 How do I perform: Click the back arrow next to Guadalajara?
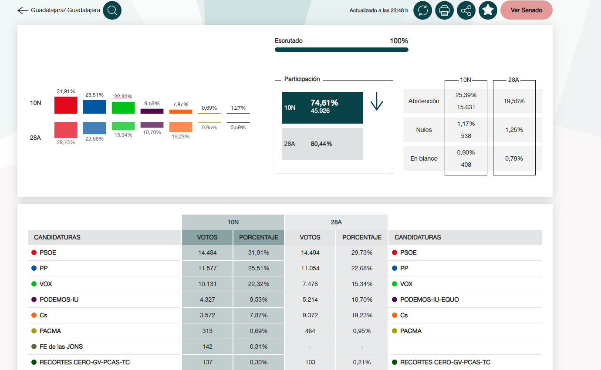coord(23,10)
